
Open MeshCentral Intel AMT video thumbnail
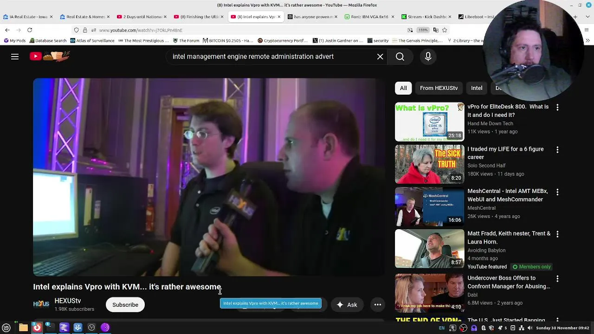pos(429,206)
